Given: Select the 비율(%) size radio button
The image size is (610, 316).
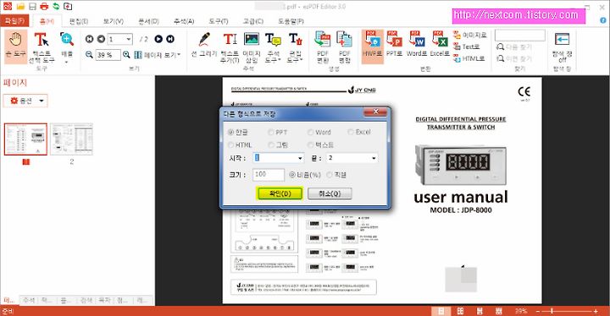Looking at the screenshot, I should coord(292,175).
